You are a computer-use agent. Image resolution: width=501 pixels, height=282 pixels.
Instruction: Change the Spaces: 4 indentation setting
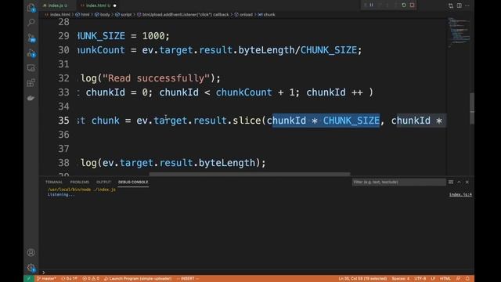click(401, 279)
